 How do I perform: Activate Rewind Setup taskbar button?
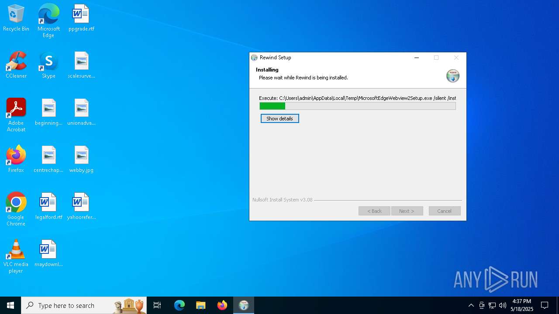[244, 305]
